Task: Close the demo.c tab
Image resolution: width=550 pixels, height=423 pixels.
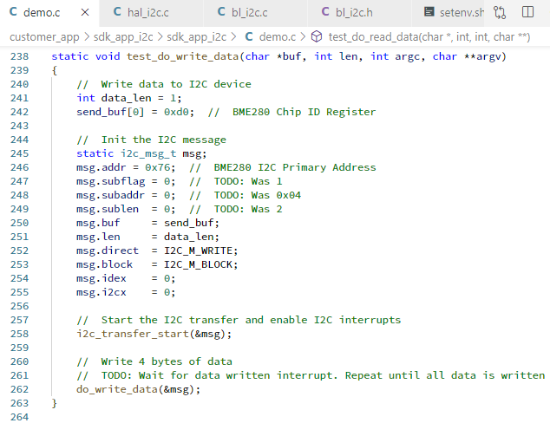Action: 84,13
